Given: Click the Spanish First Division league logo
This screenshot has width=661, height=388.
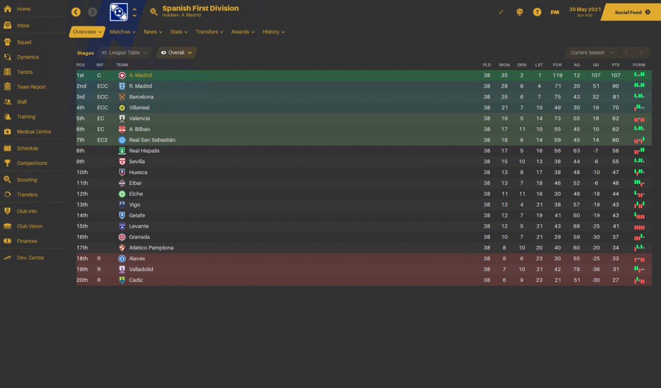Looking at the screenshot, I should click(x=119, y=12).
